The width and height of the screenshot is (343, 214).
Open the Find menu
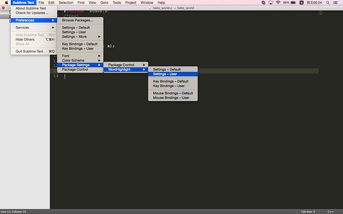pos(81,3)
